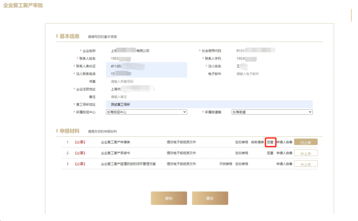Select the 复工场所地址 text field
This screenshot has height=221, width=358.
(x=209, y=105)
